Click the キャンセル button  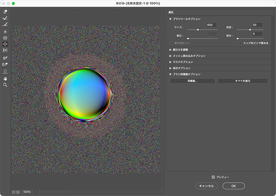207,186
